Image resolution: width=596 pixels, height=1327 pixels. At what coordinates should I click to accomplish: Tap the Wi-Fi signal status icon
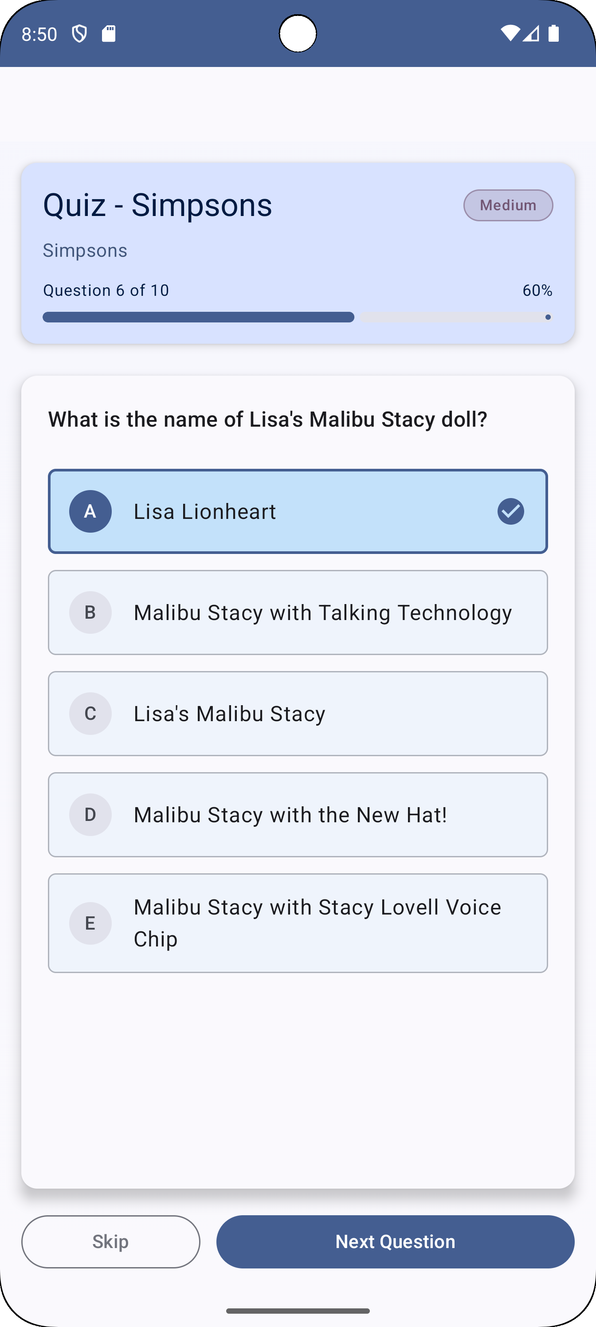click(510, 33)
